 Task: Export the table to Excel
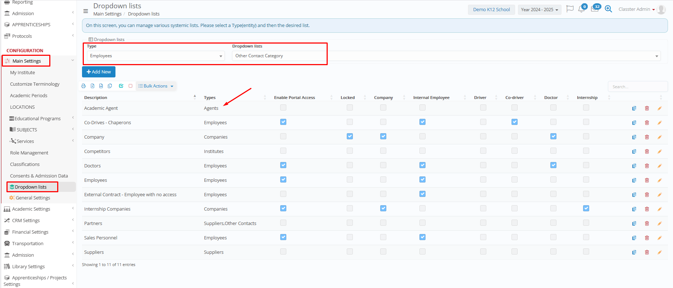pos(92,86)
